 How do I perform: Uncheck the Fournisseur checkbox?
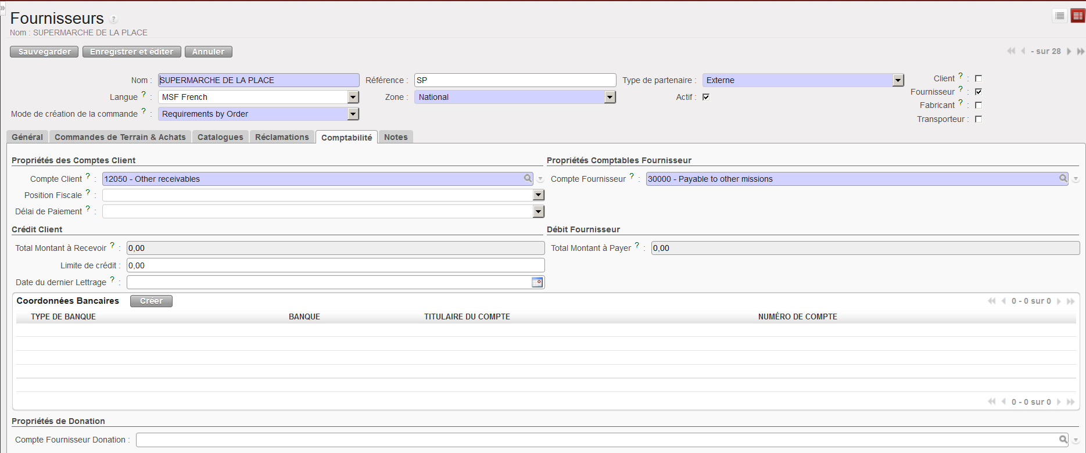[x=979, y=92]
